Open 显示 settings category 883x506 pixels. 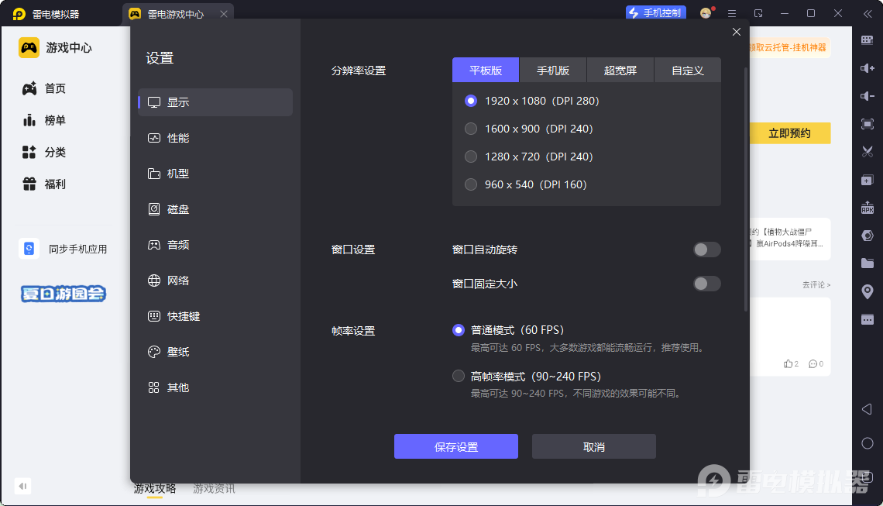(x=215, y=102)
